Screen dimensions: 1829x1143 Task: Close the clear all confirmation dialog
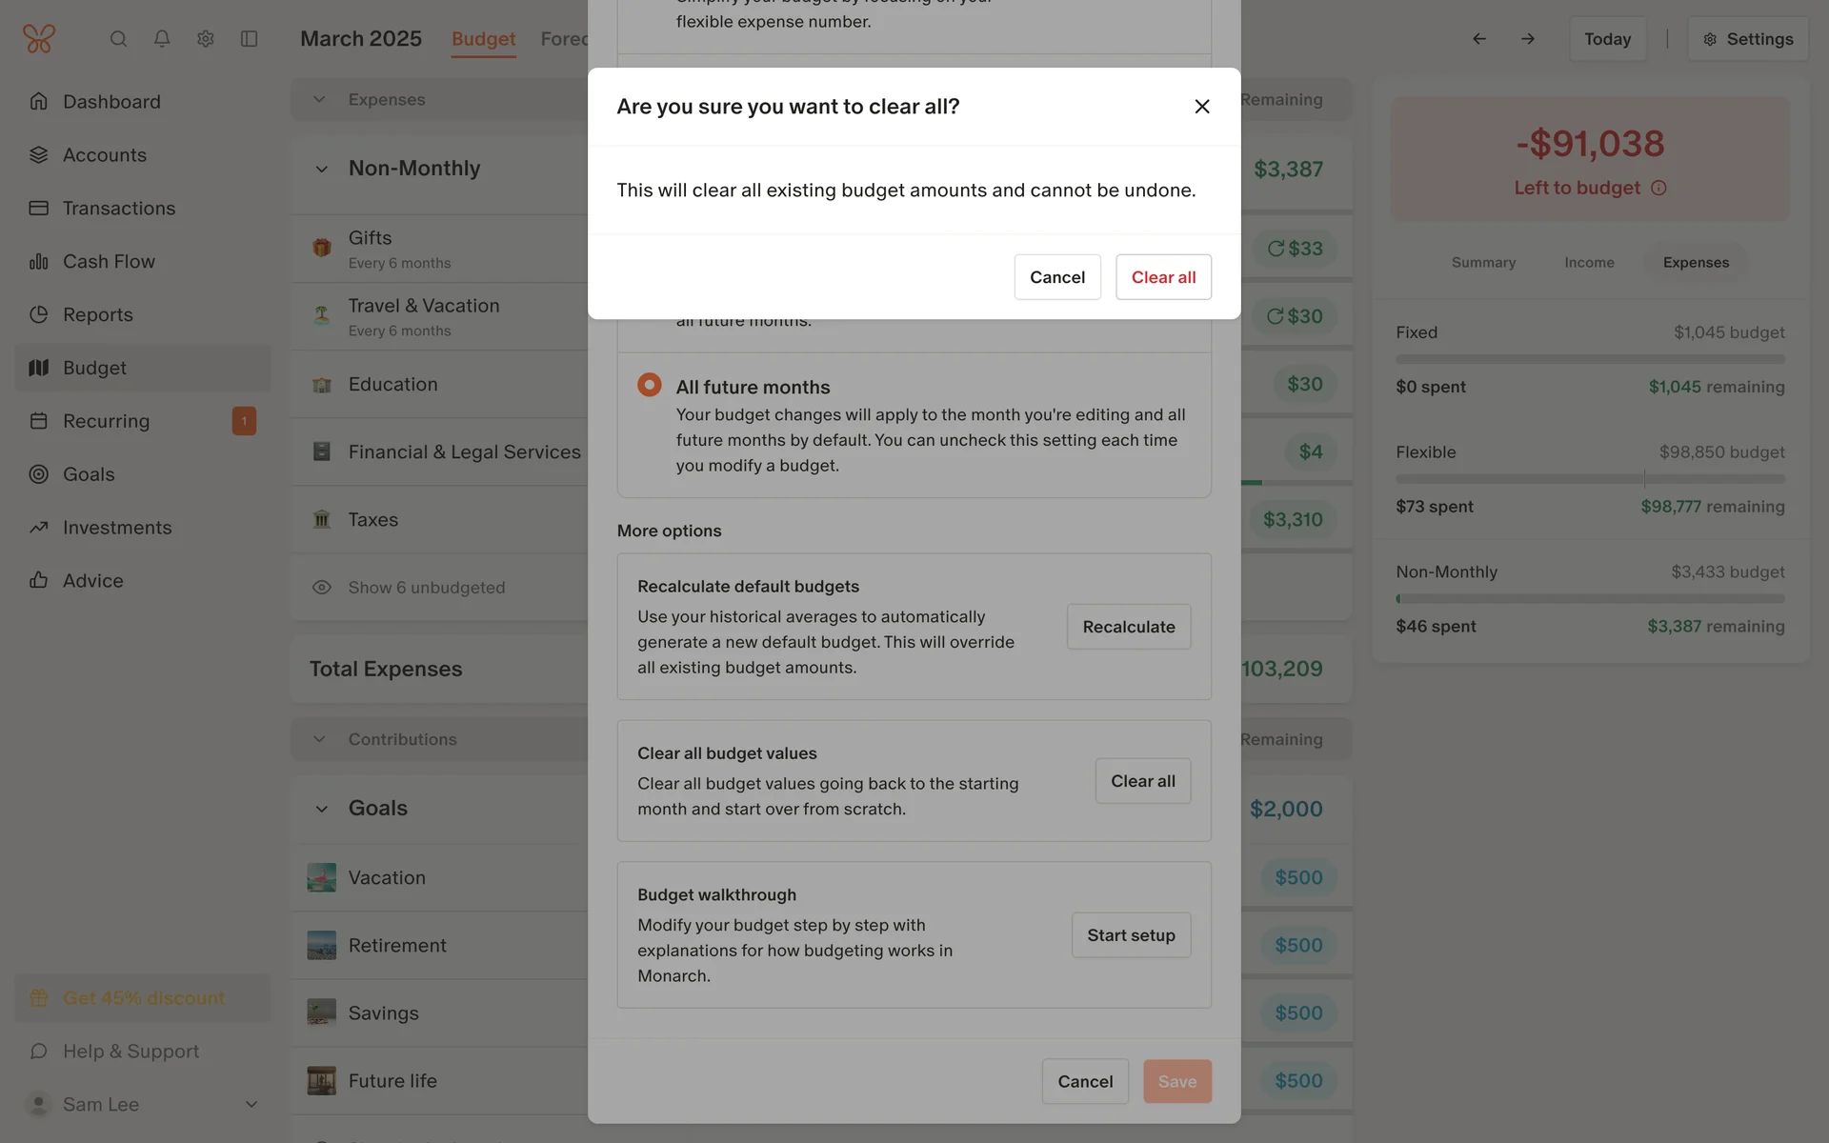(x=1202, y=107)
